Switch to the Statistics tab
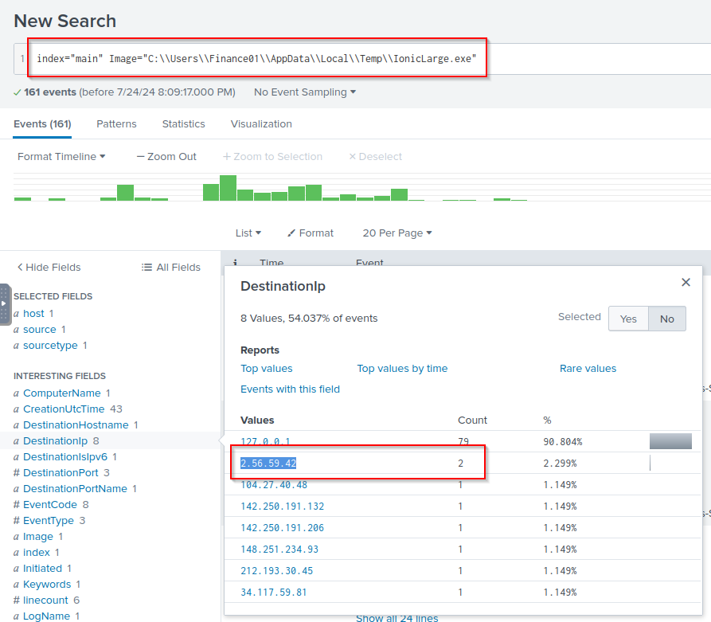The height and width of the screenshot is (622, 711). pos(183,124)
